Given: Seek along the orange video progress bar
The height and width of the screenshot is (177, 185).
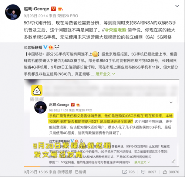Looking at the screenshot, I should (x=102, y=167).
